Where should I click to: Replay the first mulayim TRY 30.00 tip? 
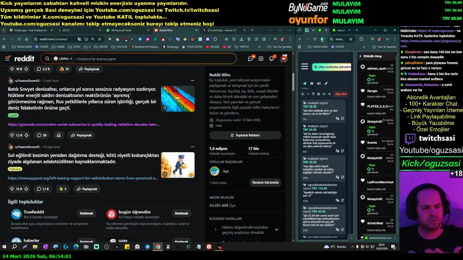coord(342,118)
